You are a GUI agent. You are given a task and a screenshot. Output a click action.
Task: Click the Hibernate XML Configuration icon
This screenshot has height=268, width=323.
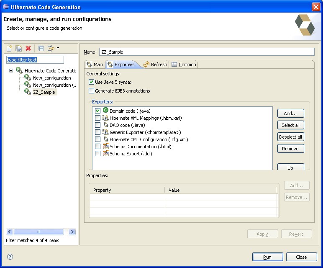click(x=106, y=139)
